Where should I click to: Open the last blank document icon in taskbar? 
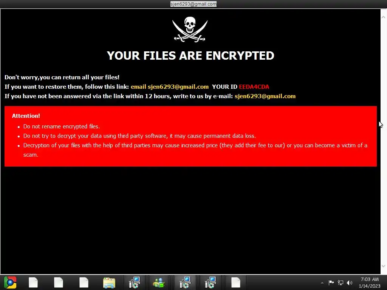tap(236, 282)
